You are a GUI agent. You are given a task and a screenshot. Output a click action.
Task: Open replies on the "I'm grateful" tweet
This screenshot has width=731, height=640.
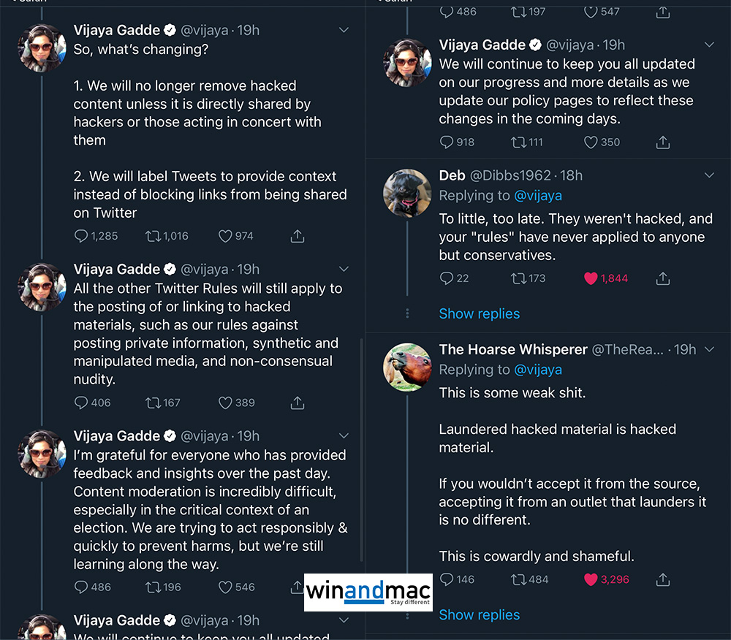[x=82, y=587]
